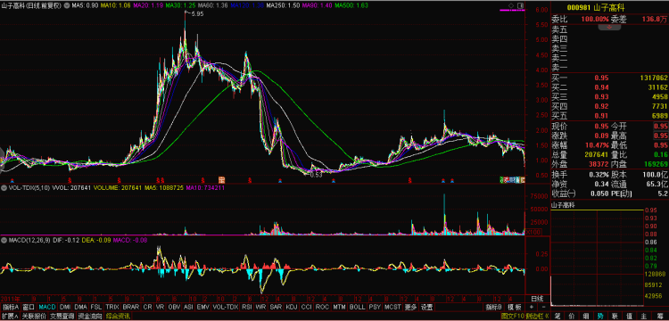Open the 资金流向 tab
This screenshot has height=321, width=669.
pos(90,316)
